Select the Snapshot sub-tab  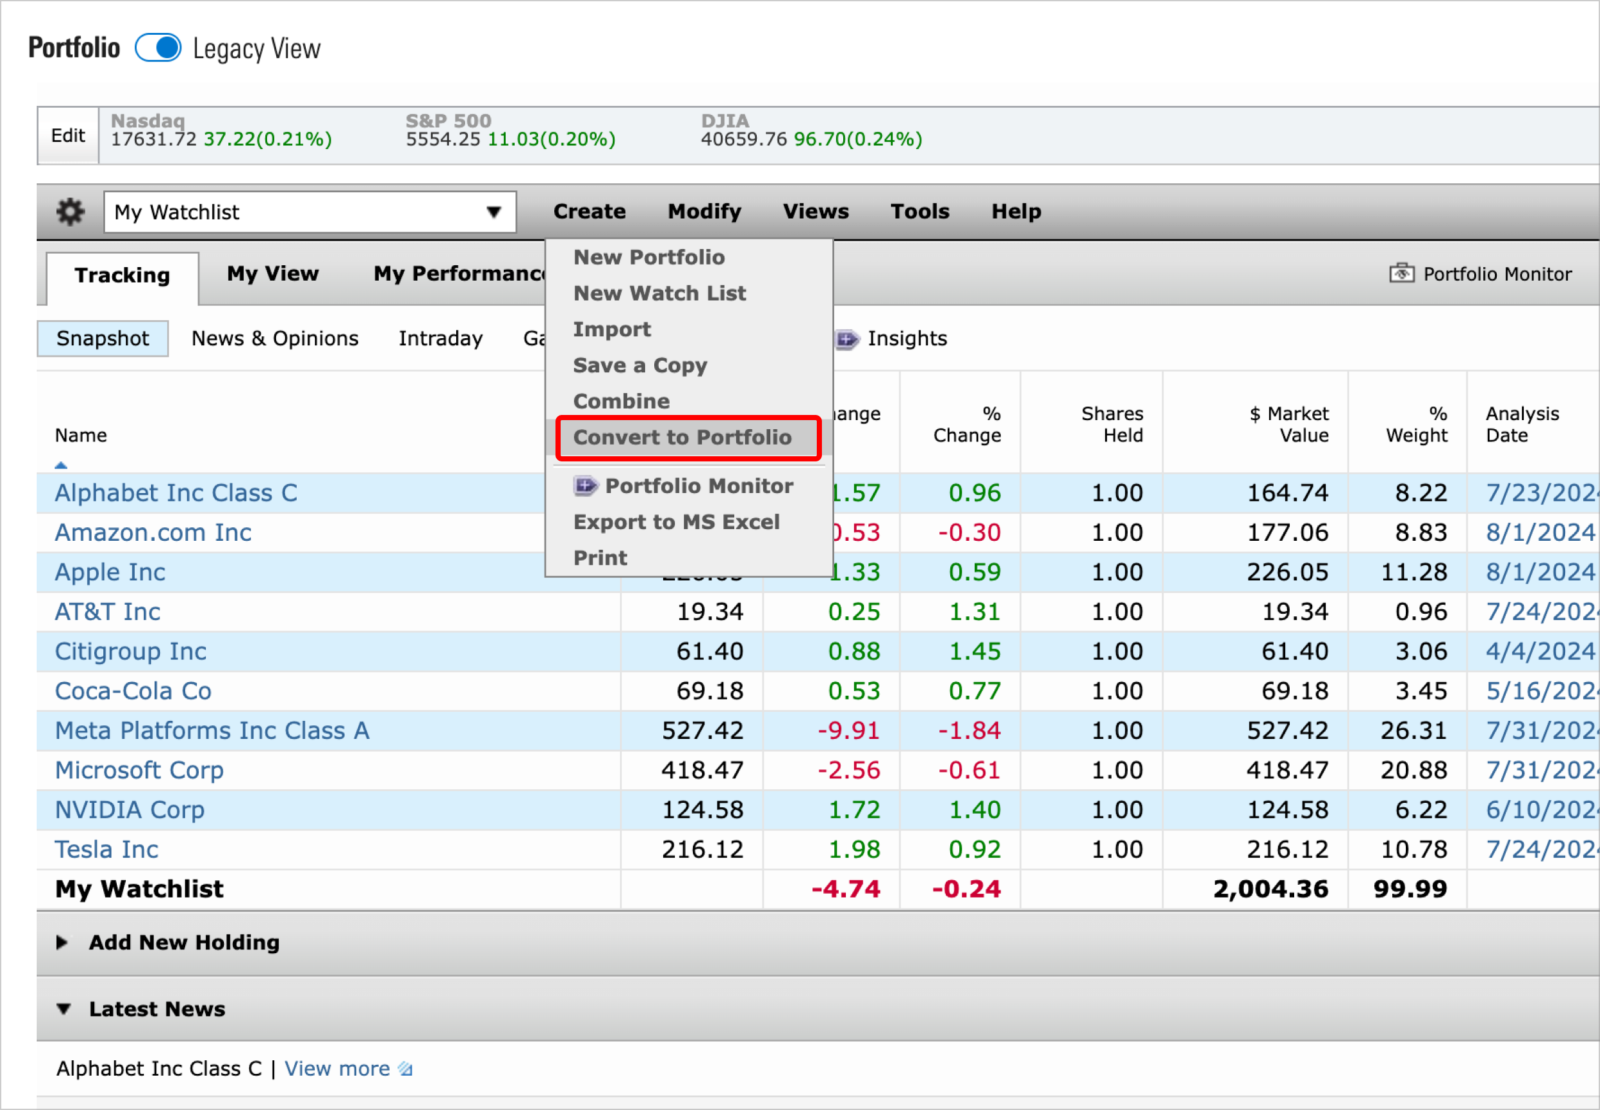point(103,339)
